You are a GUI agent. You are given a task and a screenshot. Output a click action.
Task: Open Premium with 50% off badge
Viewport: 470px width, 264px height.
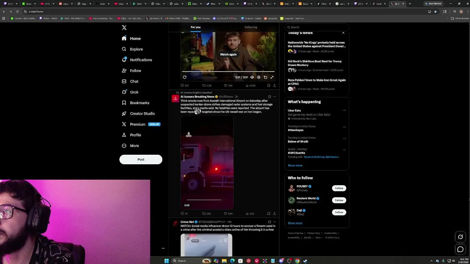click(x=141, y=124)
